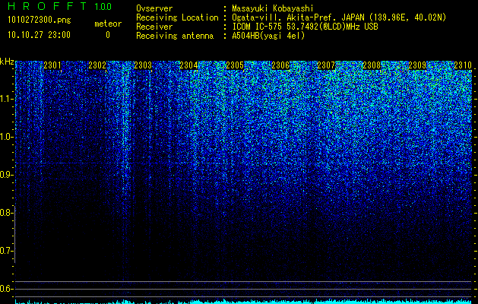Click the 0.6 kHz axis label
This screenshot has height=304, width=478.
[x=7, y=289]
